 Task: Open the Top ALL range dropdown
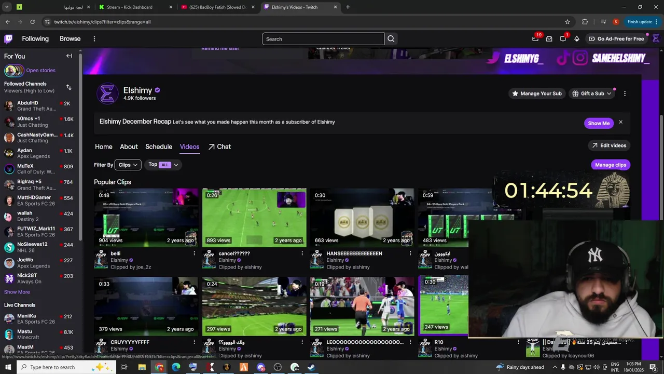[163, 165]
